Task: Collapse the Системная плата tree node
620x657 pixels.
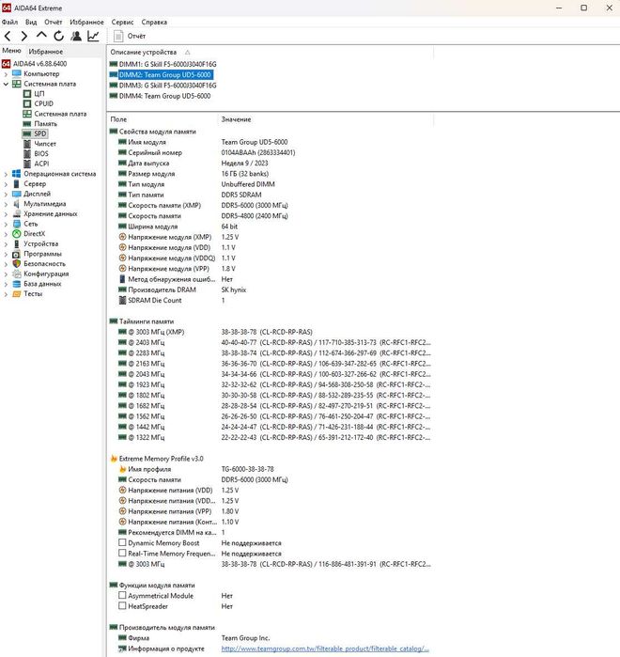Action: (6, 84)
